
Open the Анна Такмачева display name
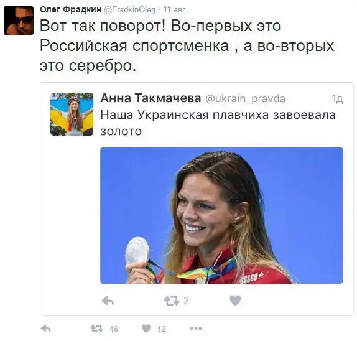click(x=151, y=98)
